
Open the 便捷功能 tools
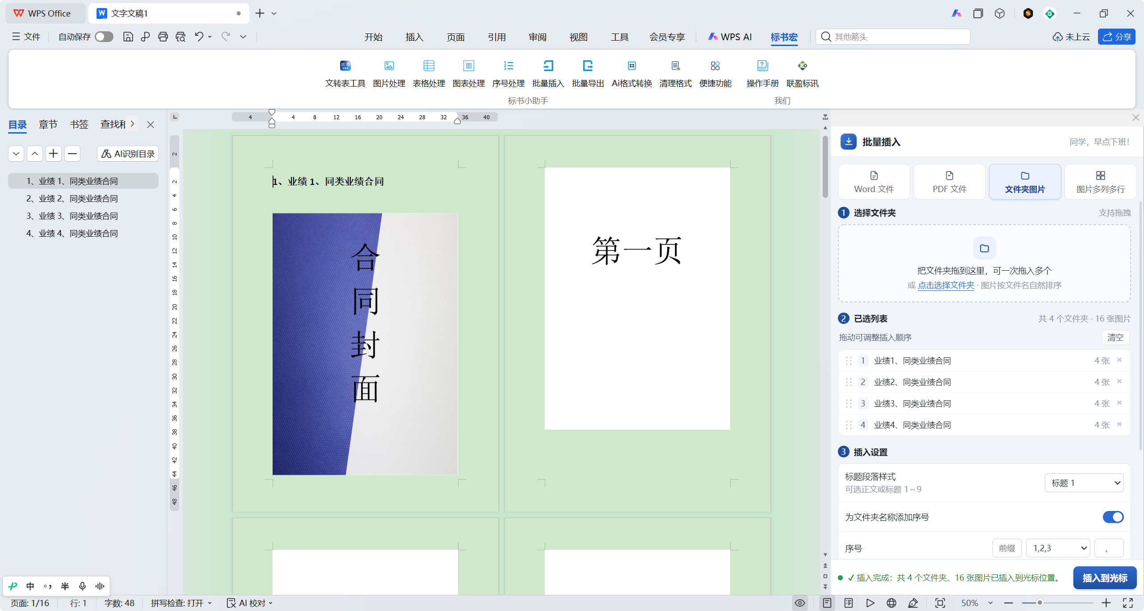click(x=715, y=74)
